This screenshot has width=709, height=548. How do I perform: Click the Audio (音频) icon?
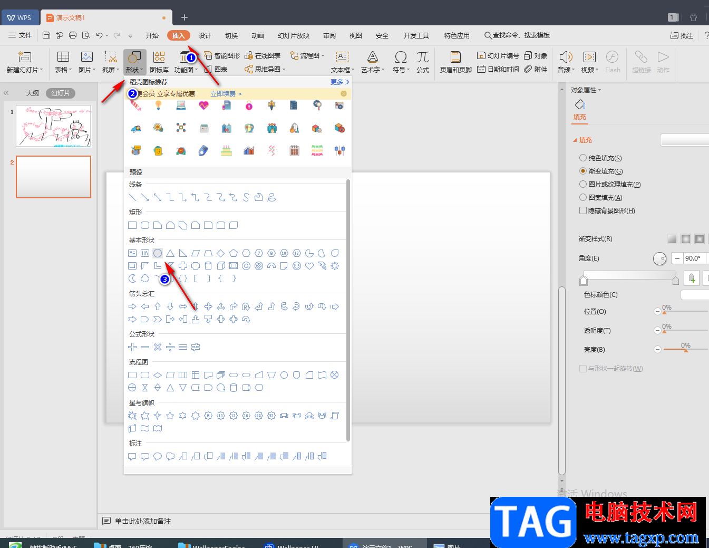coord(566,57)
